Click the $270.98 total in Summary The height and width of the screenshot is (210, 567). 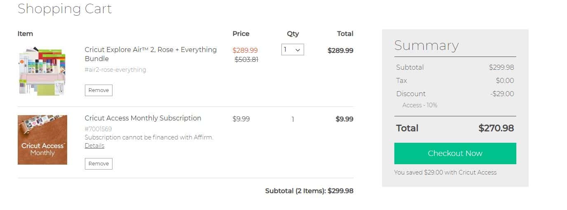(x=496, y=128)
